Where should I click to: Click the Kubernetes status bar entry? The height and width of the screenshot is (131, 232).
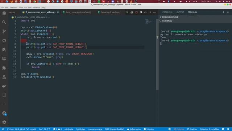(x=134, y=129)
